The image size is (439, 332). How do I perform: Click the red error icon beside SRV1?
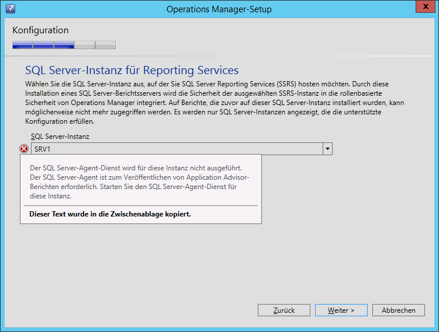(24, 149)
